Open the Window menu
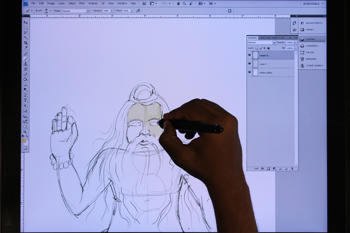Image resolution: width=350 pixels, height=233 pixels. click(x=122, y=3)
